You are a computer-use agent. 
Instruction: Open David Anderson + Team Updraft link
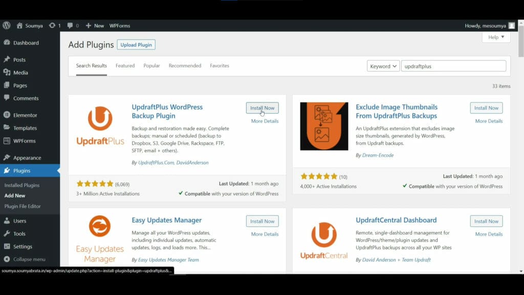[397, 260]
